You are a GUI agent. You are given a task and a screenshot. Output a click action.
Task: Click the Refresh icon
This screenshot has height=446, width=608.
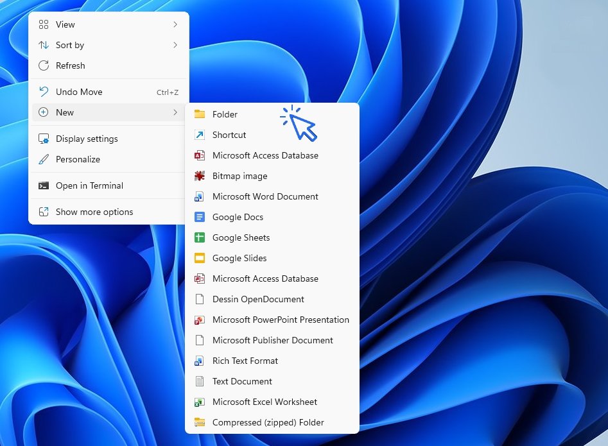[44, 65]
